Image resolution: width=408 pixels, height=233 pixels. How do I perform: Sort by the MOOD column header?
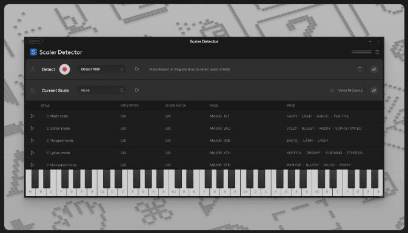coord(291,106)
